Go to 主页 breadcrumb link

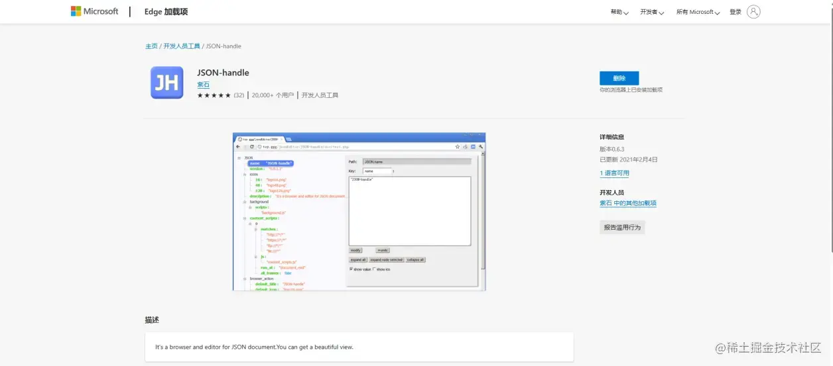click(x=151, y=46)
